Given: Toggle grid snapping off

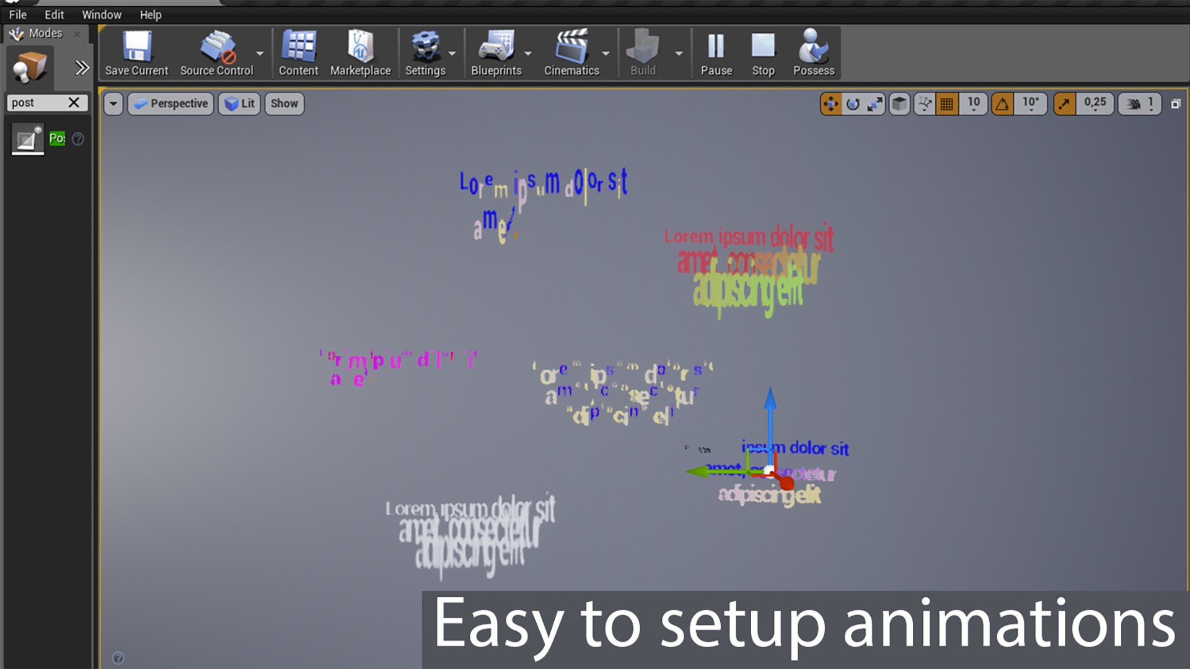Looking at the screenshot, I should pyautogui.click(x=946, y=103).
